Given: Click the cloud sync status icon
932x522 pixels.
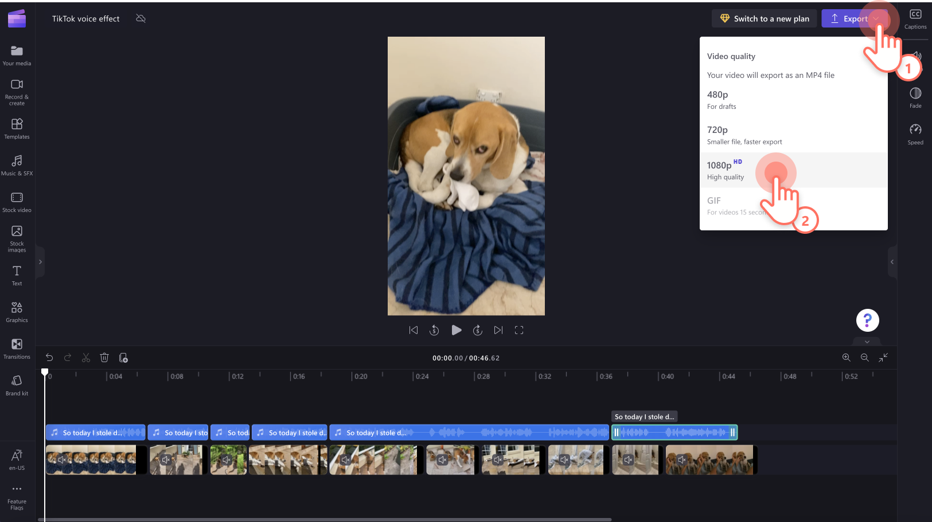Looking at the screenshot, I should [x=141, y=18].
